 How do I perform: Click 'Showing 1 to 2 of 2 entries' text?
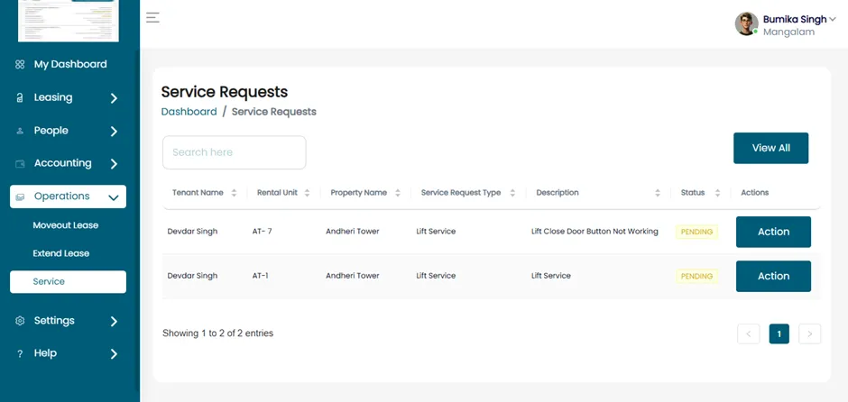(x=217, y=333)
